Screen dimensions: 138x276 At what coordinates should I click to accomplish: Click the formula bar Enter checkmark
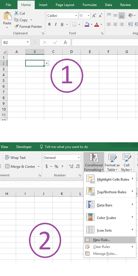click(55, 42)
